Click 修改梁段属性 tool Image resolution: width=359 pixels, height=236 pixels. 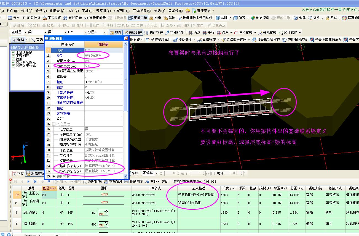(158, 40)
